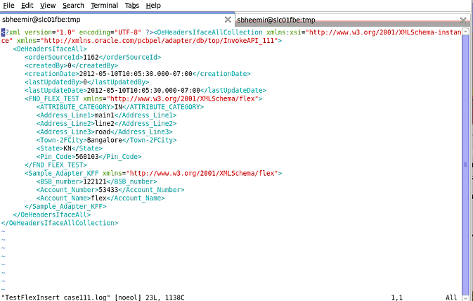Click the FND_FLEX_TEST opening tag
This screenshot has width=473, height=301.
143,98
